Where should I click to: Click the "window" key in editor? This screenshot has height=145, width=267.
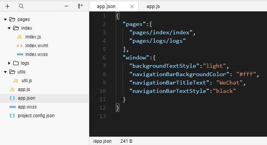pyautogui.click(x=136, y=57)
